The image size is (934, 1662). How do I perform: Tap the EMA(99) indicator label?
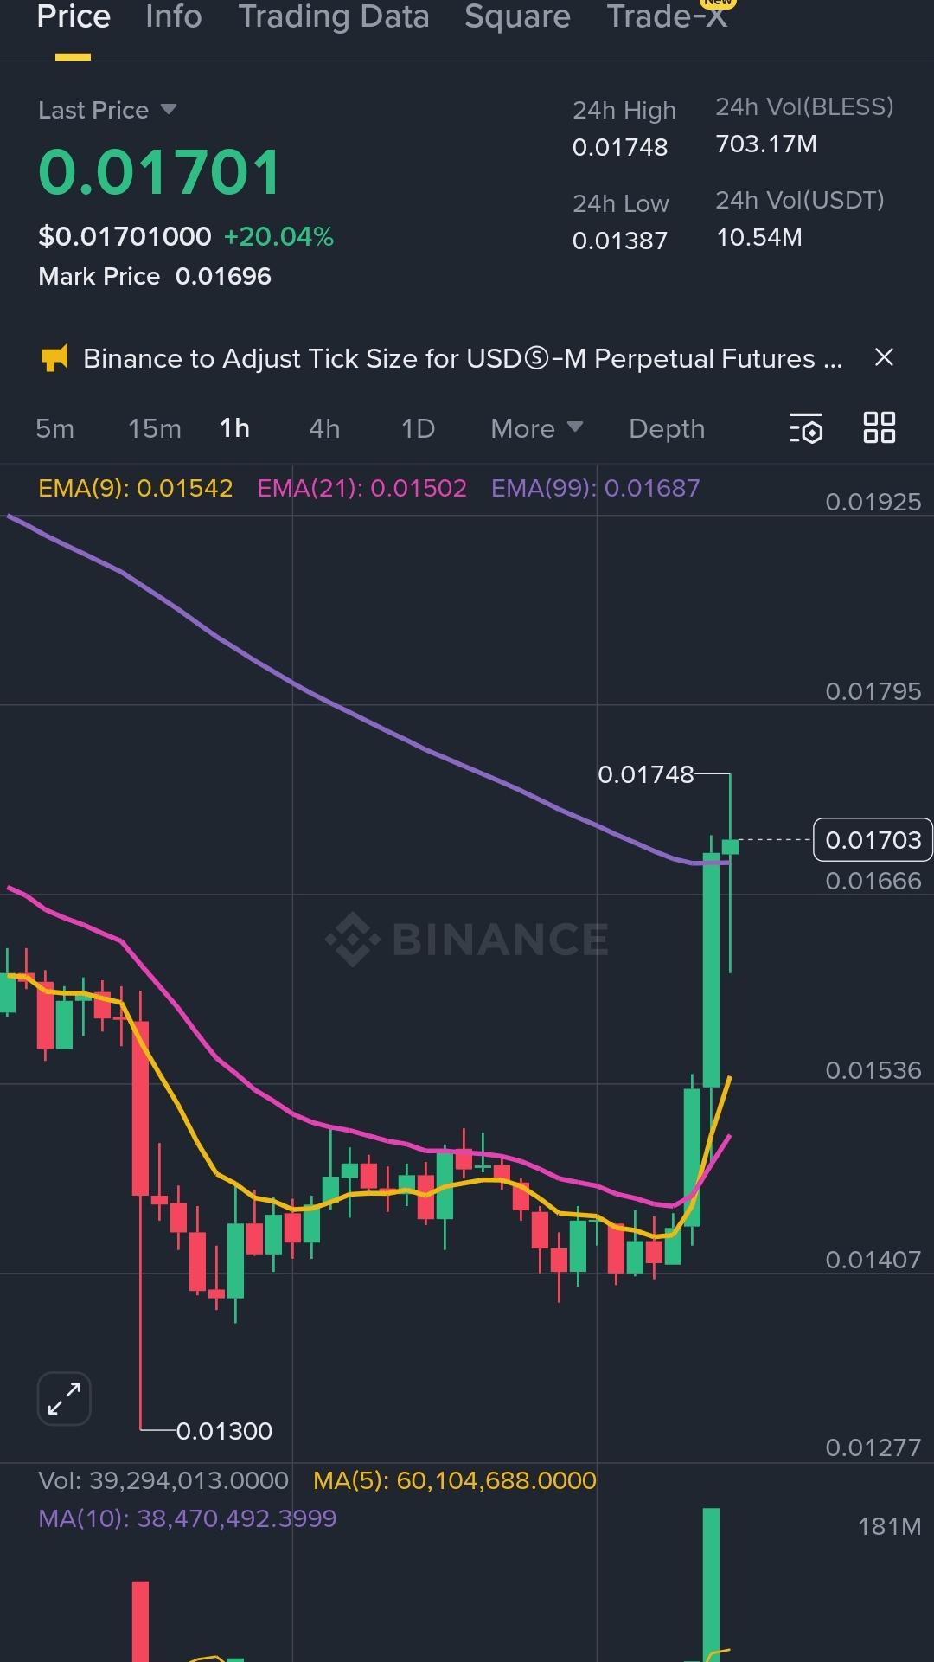(x=595, y=488)
